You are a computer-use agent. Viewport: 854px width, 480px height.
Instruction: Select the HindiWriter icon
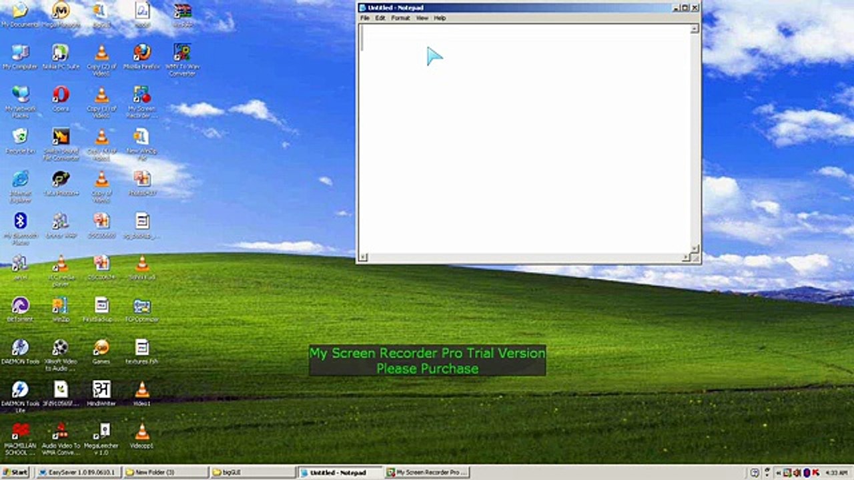(101, 393)
